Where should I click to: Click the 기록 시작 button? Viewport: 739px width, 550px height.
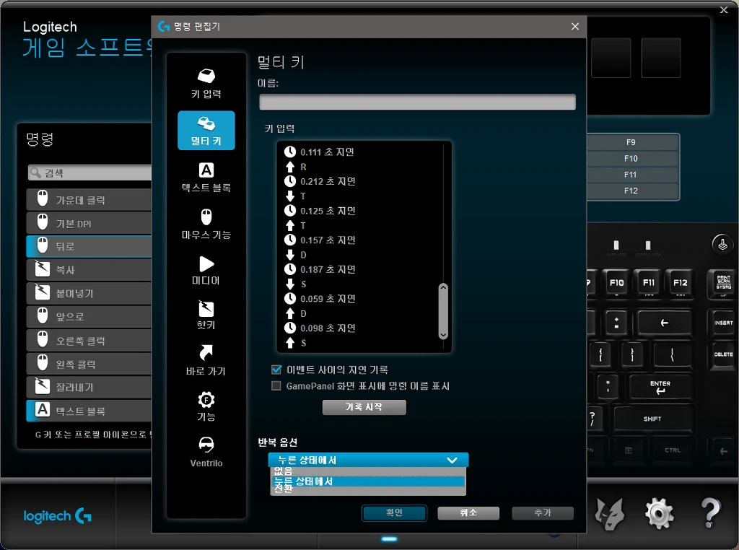pyautogui.click(x=364, y=407)
